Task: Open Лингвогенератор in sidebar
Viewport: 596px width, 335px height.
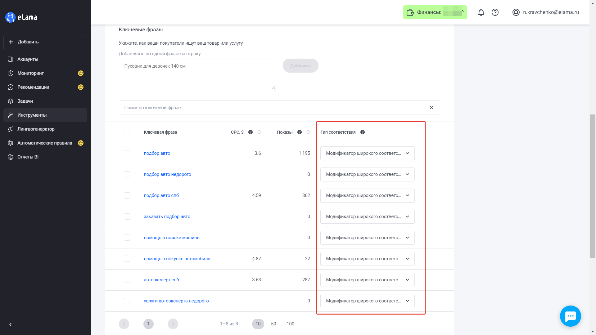Action: (x=45, y=129)
